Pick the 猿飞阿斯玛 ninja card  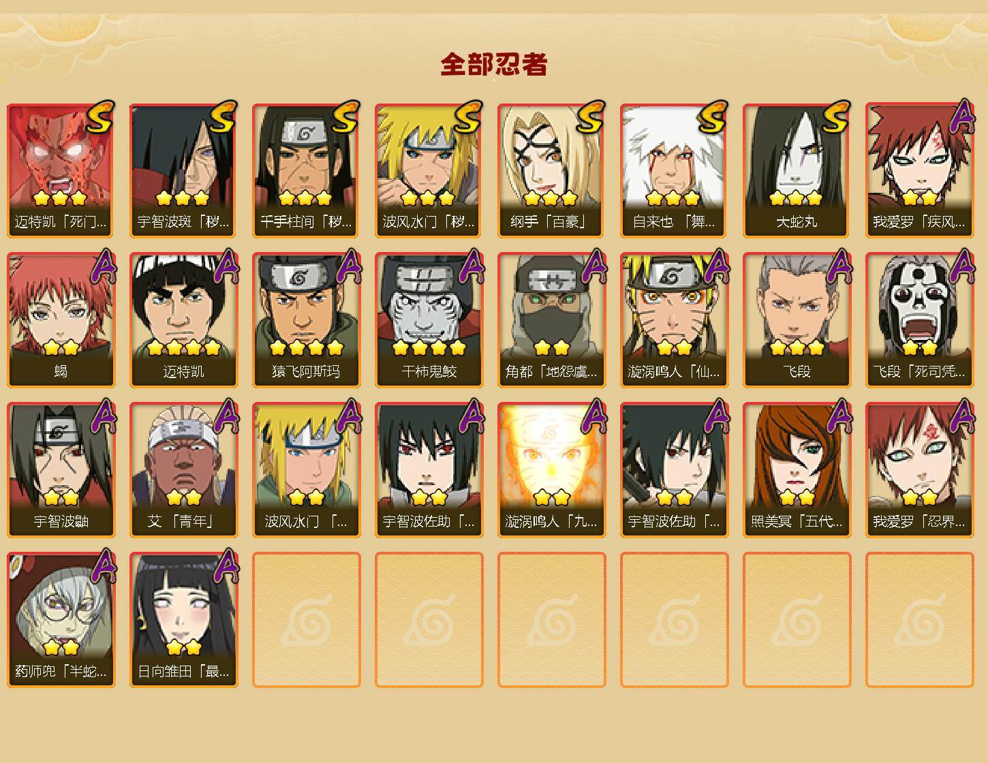pyautogui.click(x=306, y=320)
